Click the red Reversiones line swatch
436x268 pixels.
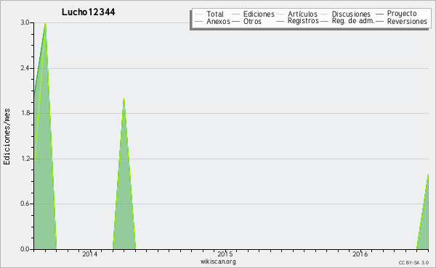point(379,21)
